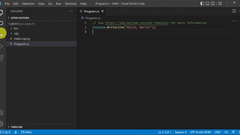Select the C# language mode indicator
This screenshot has width=240, height=135.
(226, 132)
